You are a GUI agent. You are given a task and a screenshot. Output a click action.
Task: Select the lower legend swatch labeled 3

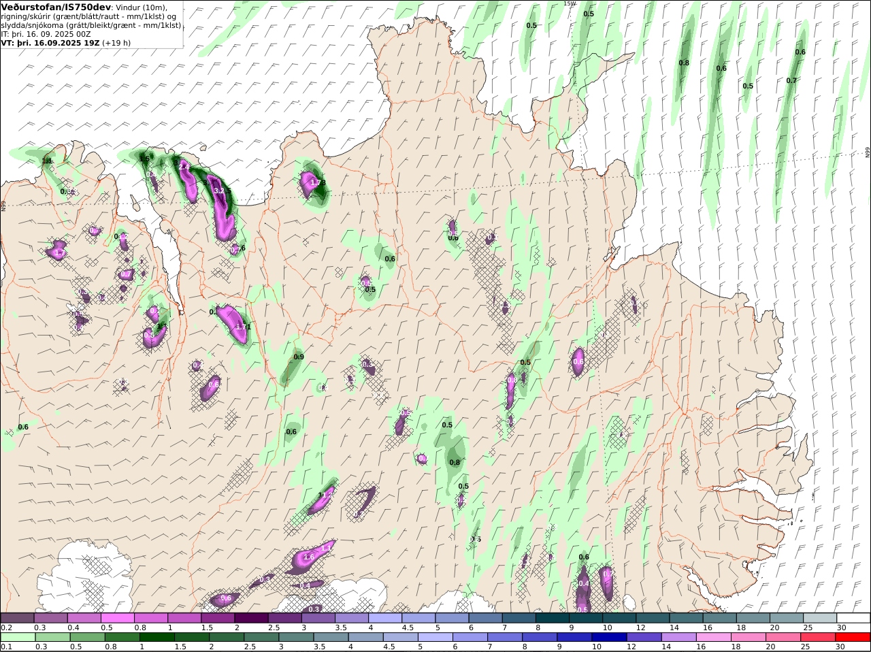click(295, 637)
